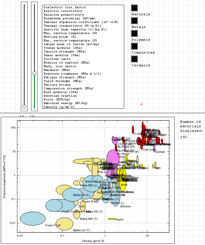Toggle the Metals category checkbox
The image size is (205, 245).
pos(134,21)
